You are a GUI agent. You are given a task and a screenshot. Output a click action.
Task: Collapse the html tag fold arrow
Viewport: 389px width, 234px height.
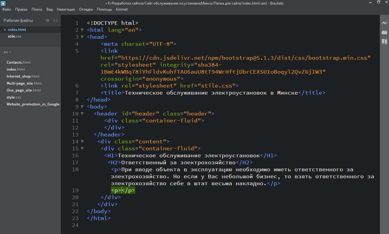(x=82, y=30)
